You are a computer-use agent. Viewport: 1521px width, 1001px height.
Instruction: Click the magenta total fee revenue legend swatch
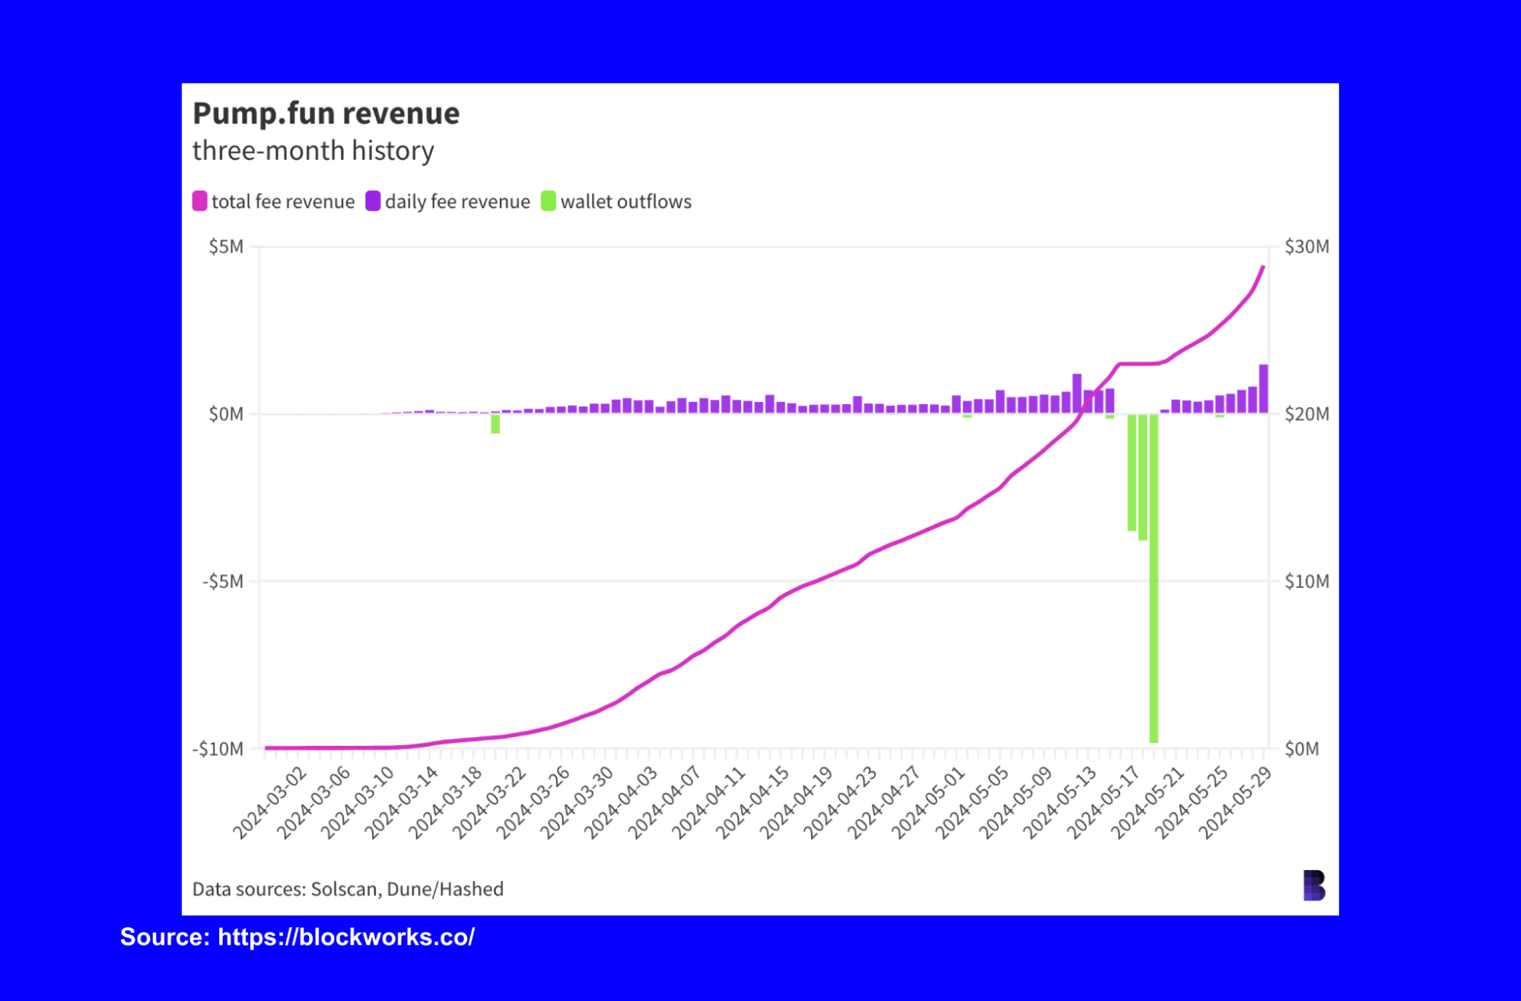pyautogui.click(x=201, y=200)
